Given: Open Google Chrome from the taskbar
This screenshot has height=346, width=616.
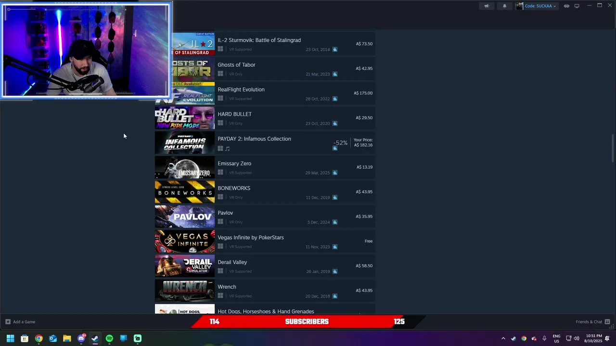Looking at the screenshot, I should [x=38, y=338].
